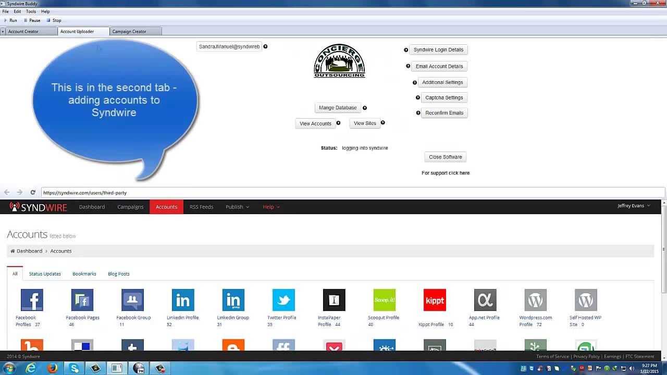Open Syndwire Login Details
This screenshot has height=375, width=667.
pos(438,50)
